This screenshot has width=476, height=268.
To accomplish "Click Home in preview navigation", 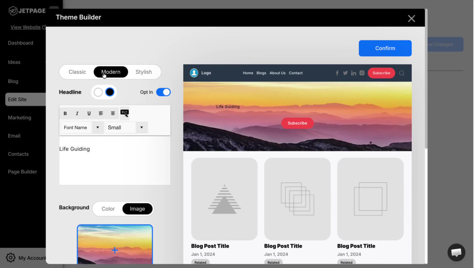I will click(248, 73).
